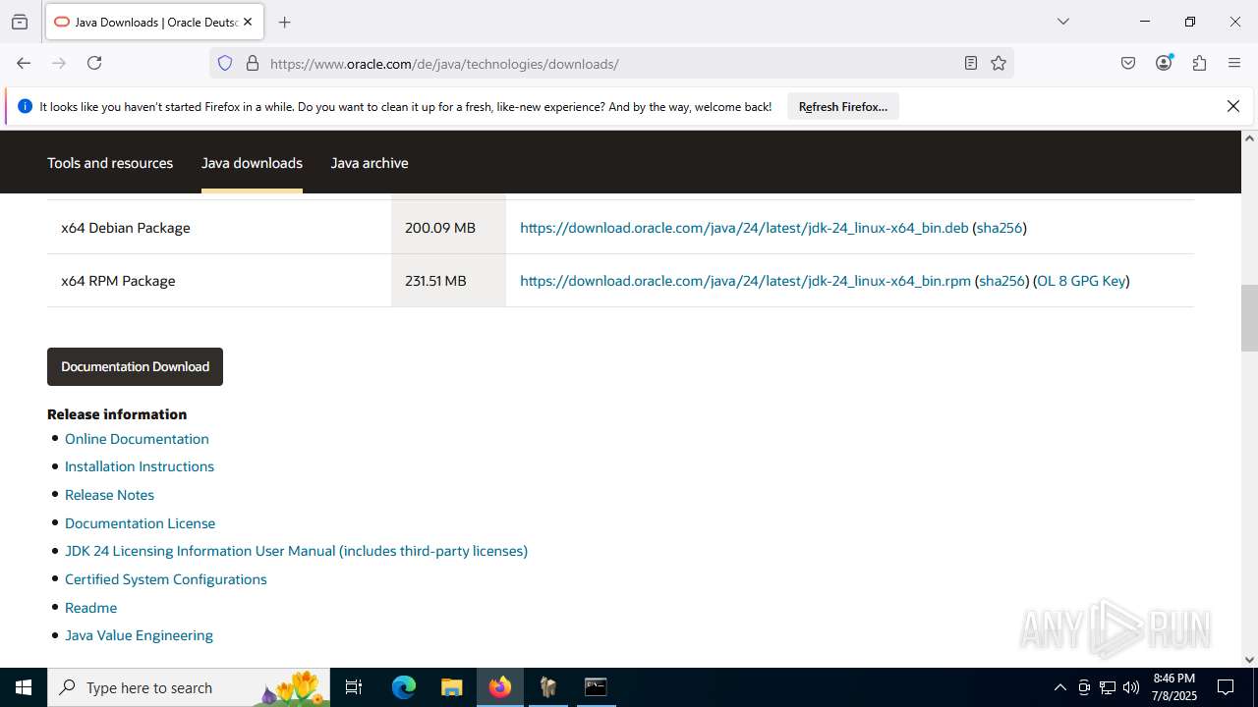The width and height of the screenshot is (1258, 707).
Task: Click the site padlock security icon
Action: tap(253, 64)
